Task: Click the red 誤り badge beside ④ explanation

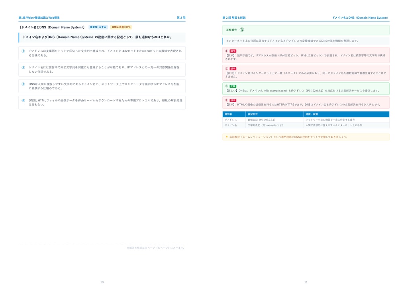Action: [x=233, y=100]
